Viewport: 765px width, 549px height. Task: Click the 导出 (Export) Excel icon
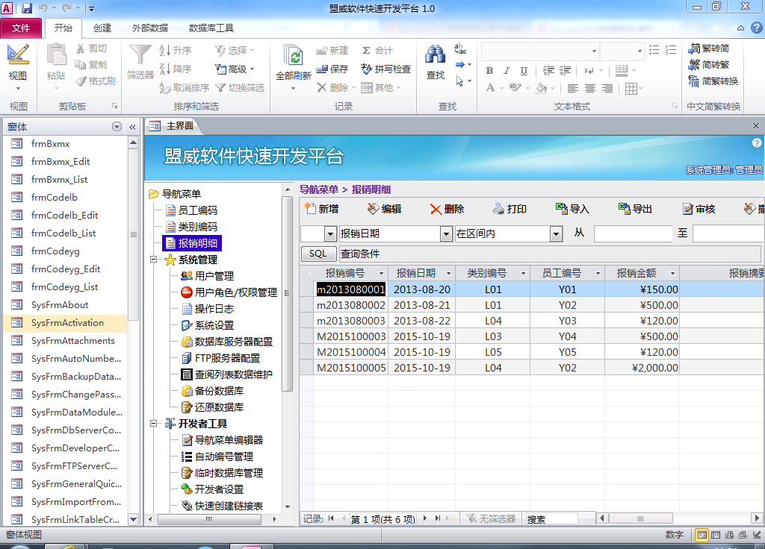(x=624, y=209)
